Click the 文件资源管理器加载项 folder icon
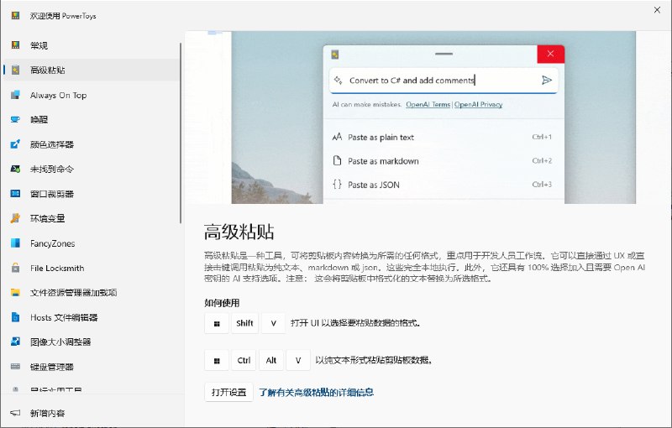This screenshot has width=672, height=428. point(15,293)
